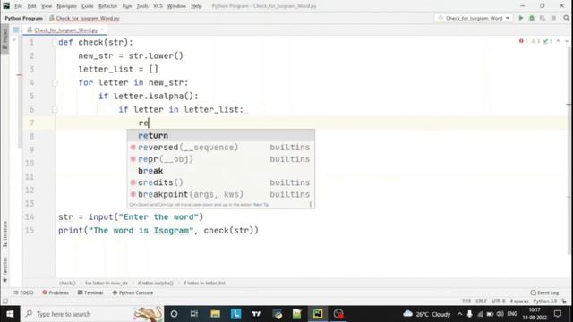Click the 7:19 line-column status indicator
Image resolution: width=573 pixels, height=322 pixels.
coord(466,301)
